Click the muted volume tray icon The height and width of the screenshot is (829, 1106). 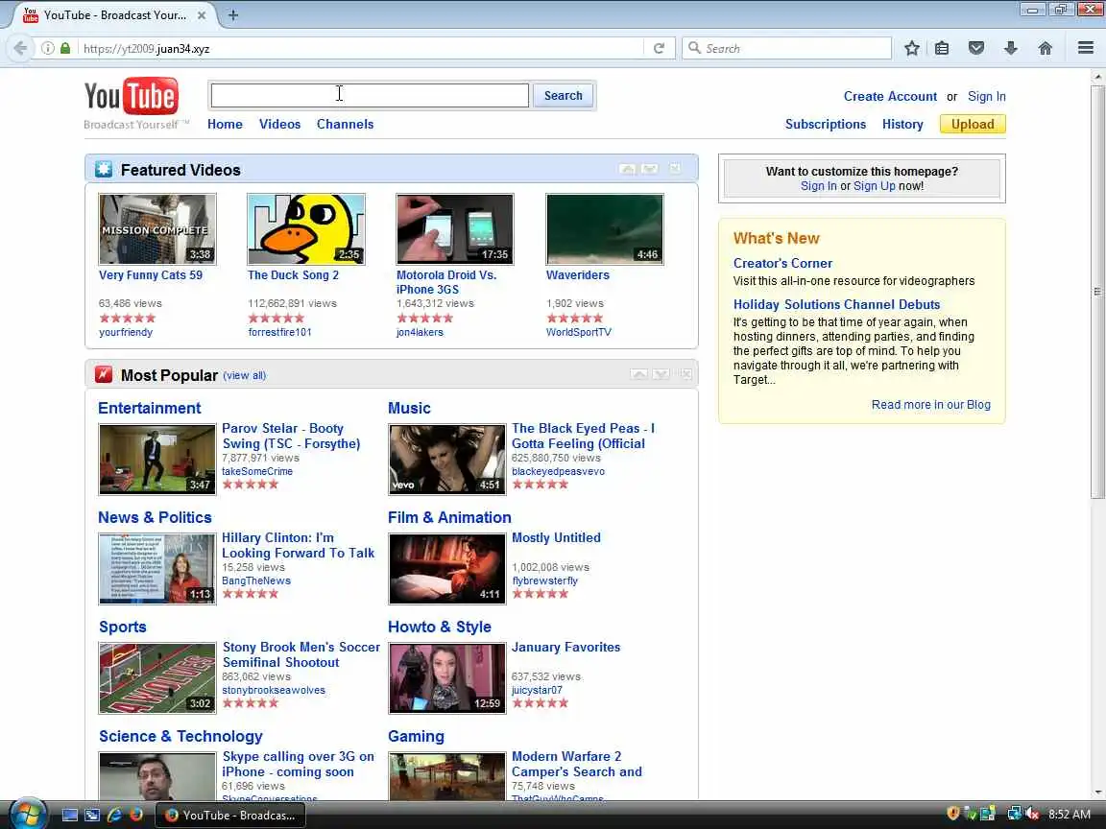coord(1033,815)
